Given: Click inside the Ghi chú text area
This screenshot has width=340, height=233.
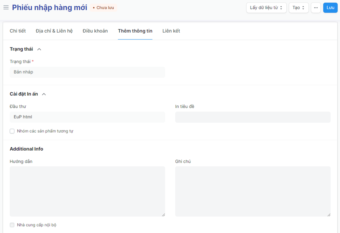Looking at the screenshot, I should point(253,191).
